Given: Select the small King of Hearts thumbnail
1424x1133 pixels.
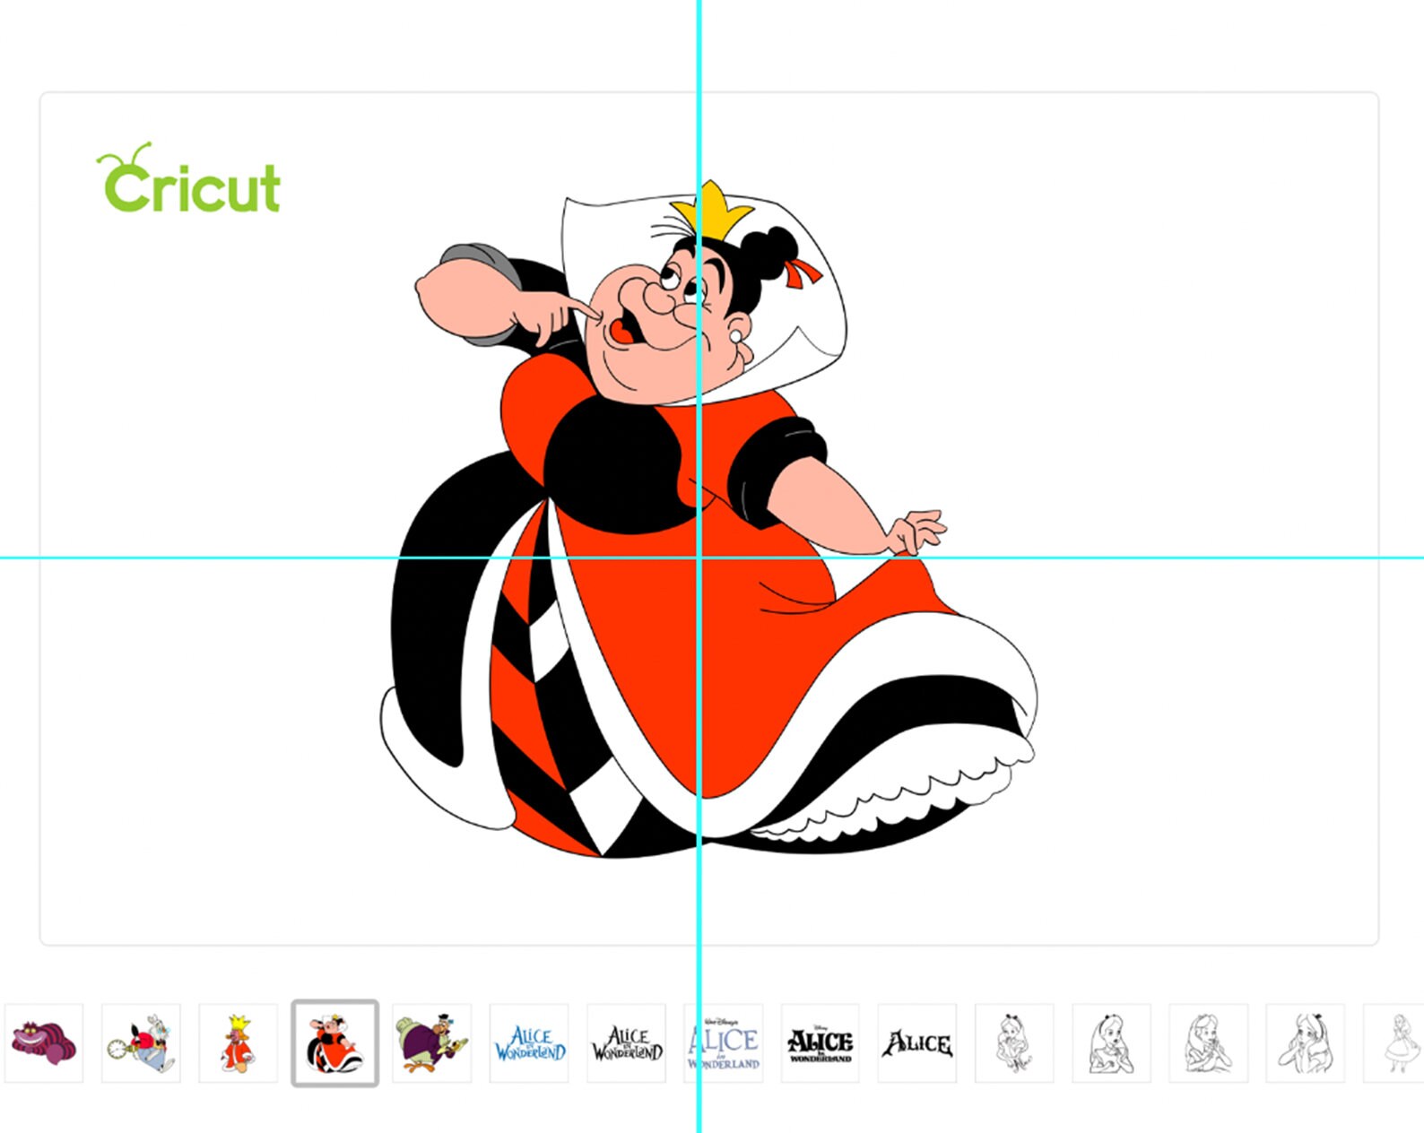Looking at the screenshot, I should point(238,1043).
